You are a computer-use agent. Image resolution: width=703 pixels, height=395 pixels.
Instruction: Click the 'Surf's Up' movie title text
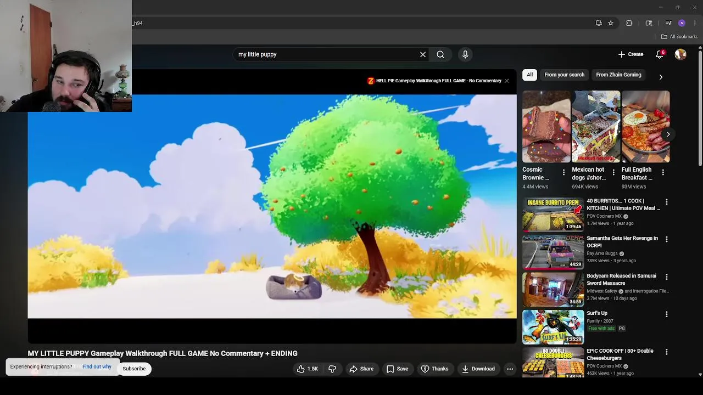coord(597,313)
